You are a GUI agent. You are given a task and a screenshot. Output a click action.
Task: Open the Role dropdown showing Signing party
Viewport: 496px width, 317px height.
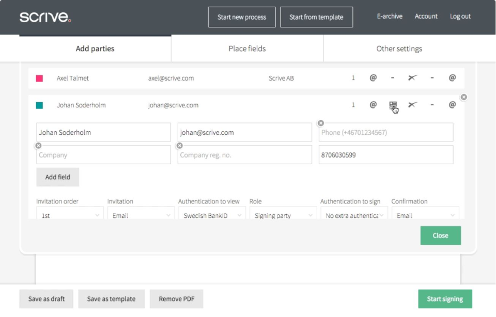pyautogui.click(x=283, y=213)
